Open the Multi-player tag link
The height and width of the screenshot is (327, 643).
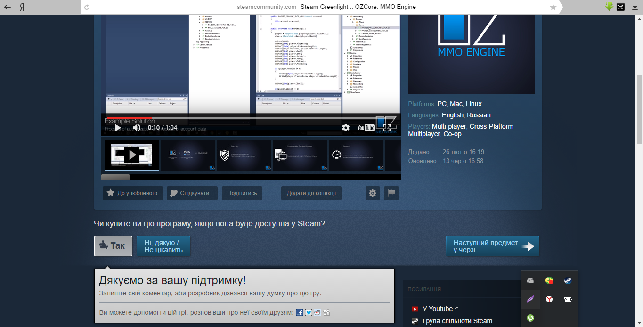coord(449,126)
